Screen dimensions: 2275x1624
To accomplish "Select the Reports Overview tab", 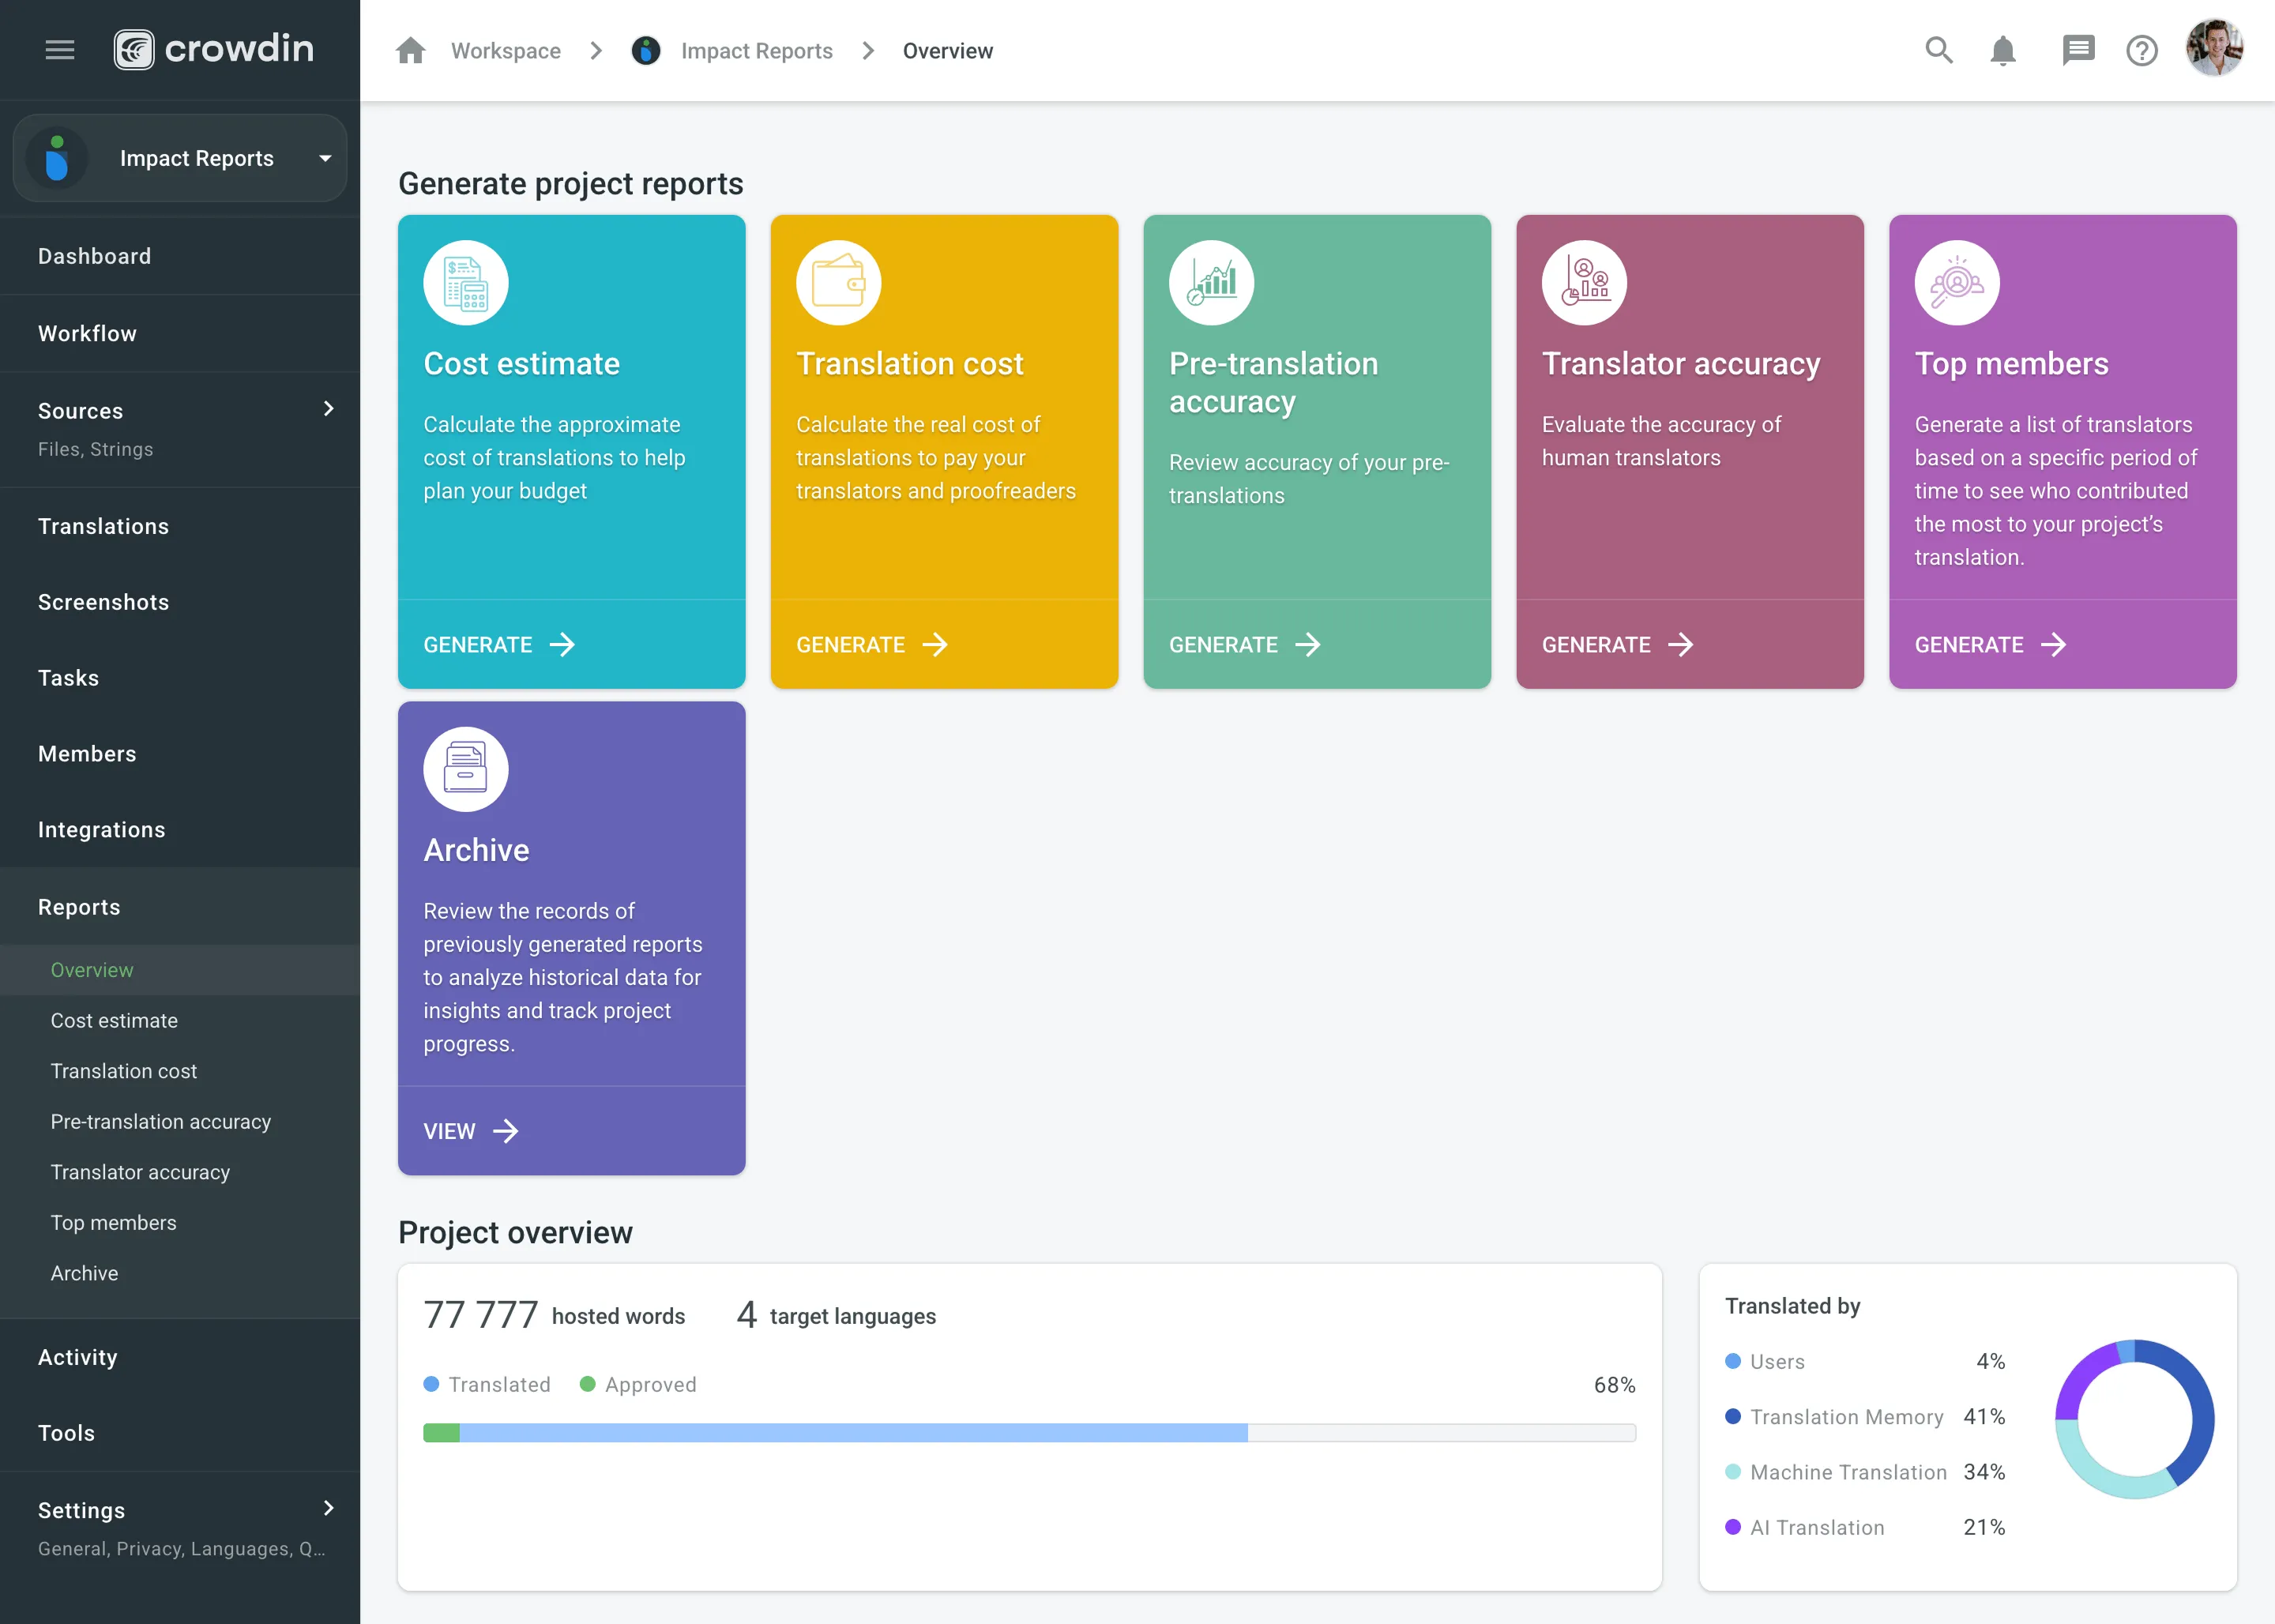I will 92,968.
